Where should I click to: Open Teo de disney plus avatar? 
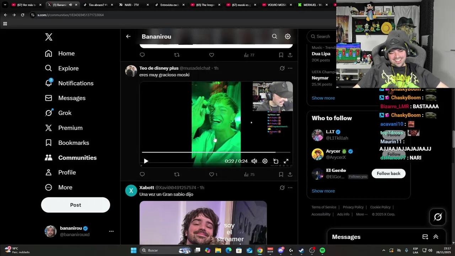pyautogui.click(x=131, y=71)
